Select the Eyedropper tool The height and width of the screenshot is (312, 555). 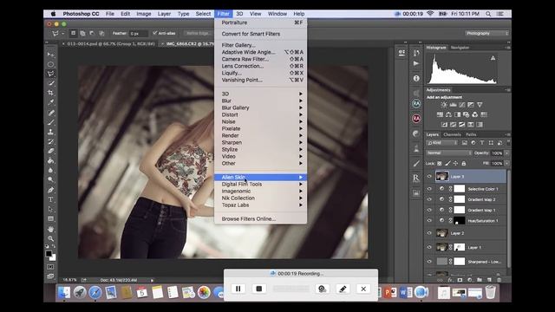50,102
